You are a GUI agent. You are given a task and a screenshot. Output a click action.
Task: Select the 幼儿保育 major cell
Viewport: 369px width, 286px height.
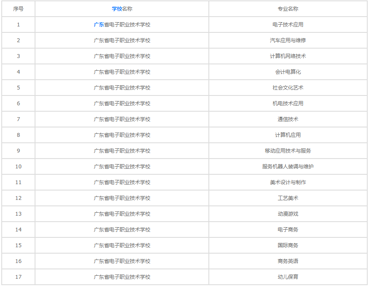(x=287, y=277)
